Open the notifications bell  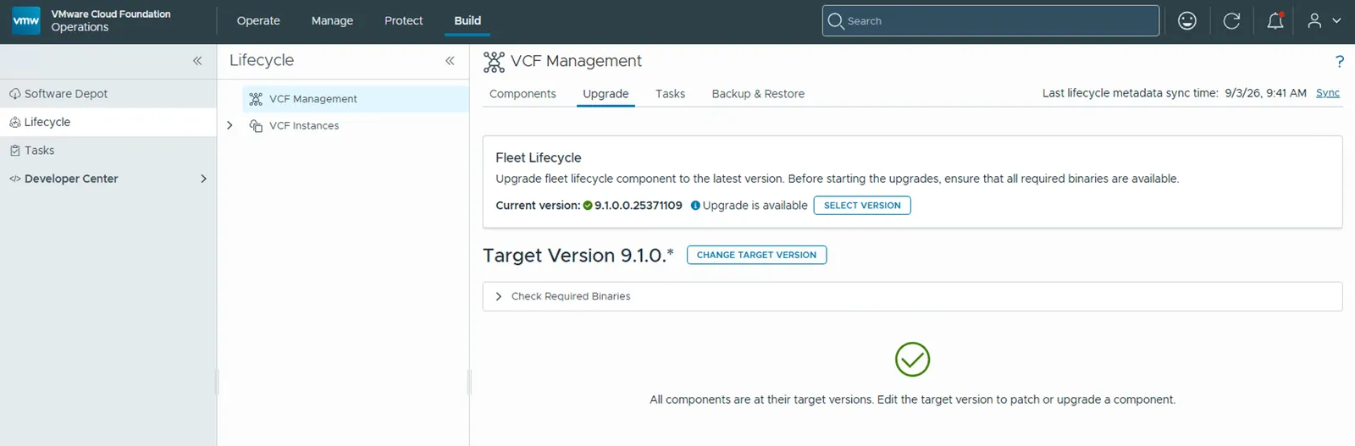coord(1275,20)
